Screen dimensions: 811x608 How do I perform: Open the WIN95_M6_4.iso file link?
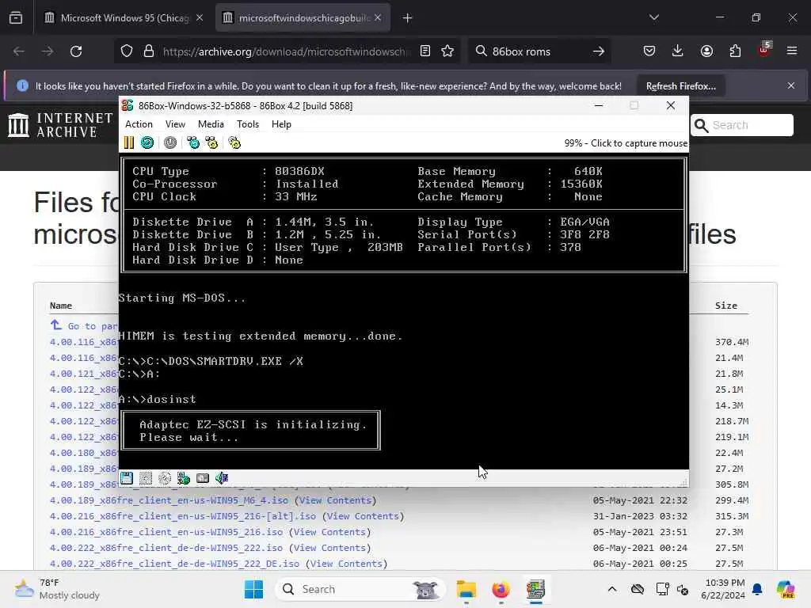[x=169, y=500]
